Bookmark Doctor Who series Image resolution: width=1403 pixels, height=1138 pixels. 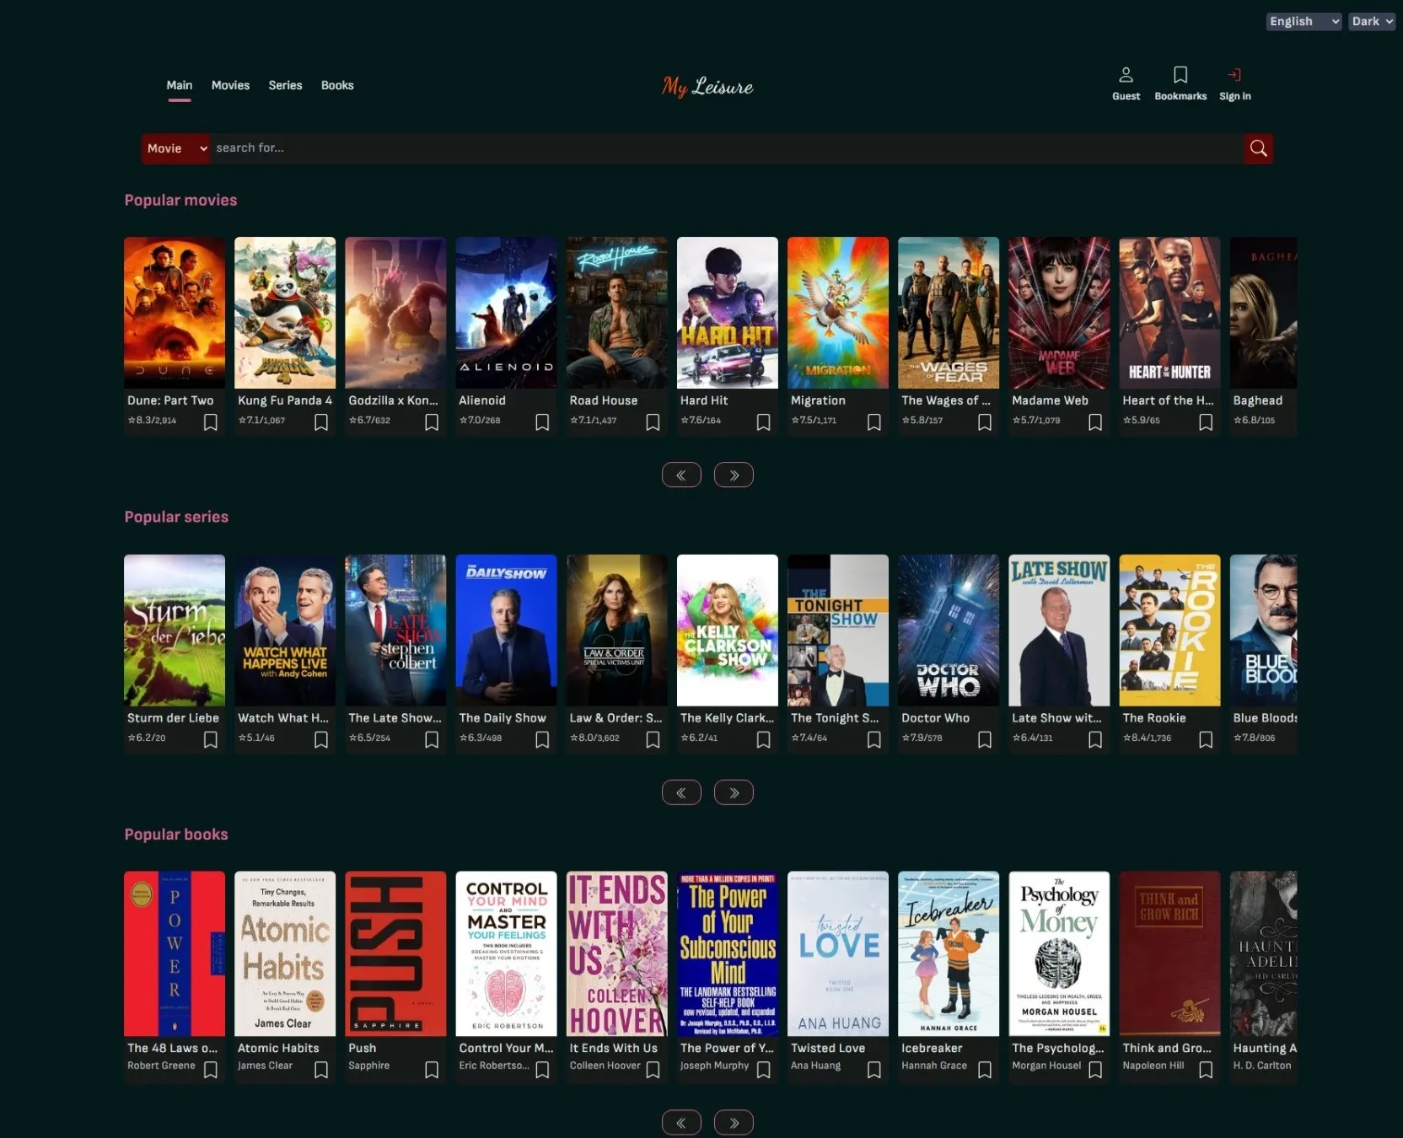985,739
